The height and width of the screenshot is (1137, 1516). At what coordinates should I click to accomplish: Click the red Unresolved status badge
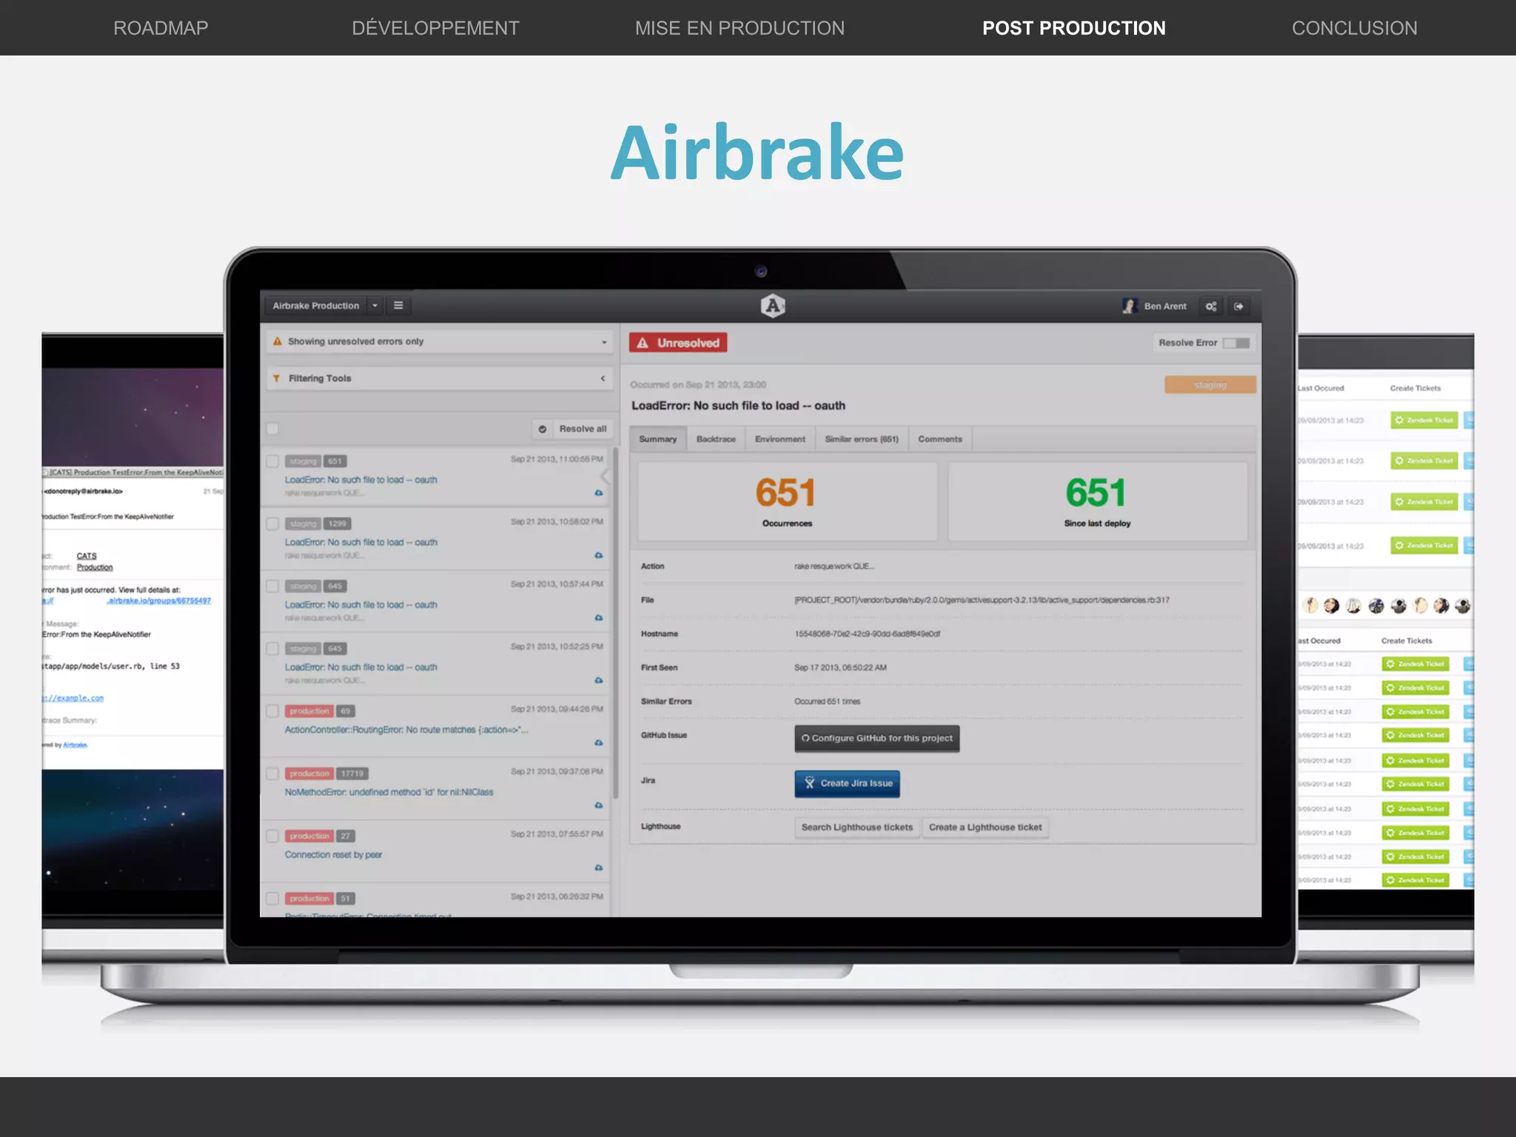tap(678, 343)
